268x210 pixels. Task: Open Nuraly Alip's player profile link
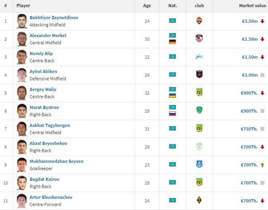42,54
